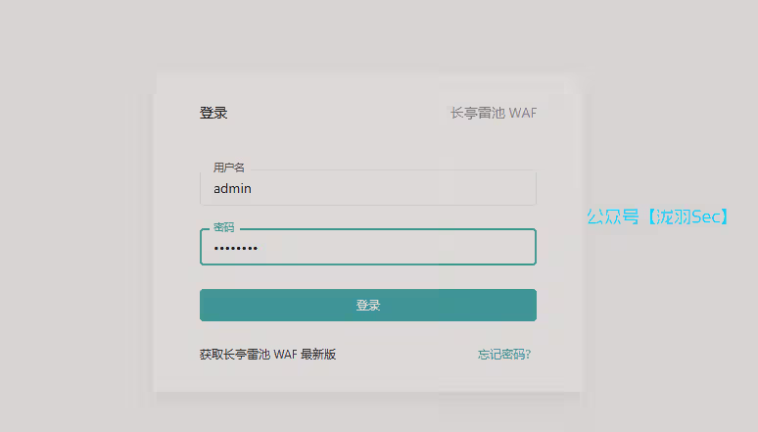
Task: Click the 用户名 field label
Action: (228, 168)
